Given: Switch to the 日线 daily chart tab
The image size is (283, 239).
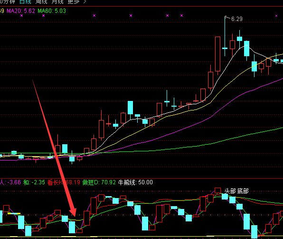Looking at the screenshot, I should (25, 2).
